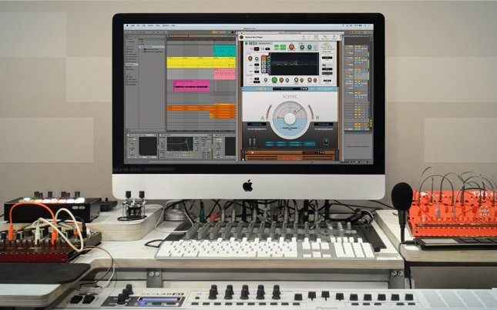This screenshot has width=497, height=310.
Task: Open the Apple menu in the menu bar
Action: (x=127, y=25)
